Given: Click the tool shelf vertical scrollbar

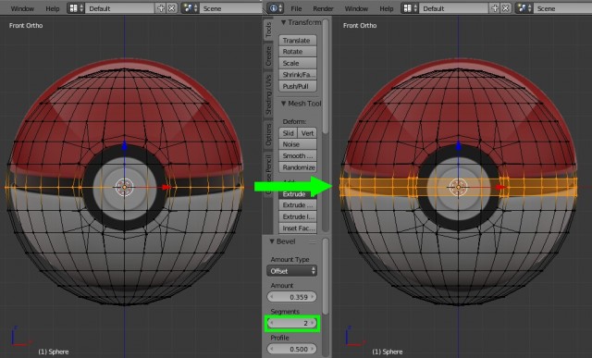Looking at the screenshot, I should point(325,76).
